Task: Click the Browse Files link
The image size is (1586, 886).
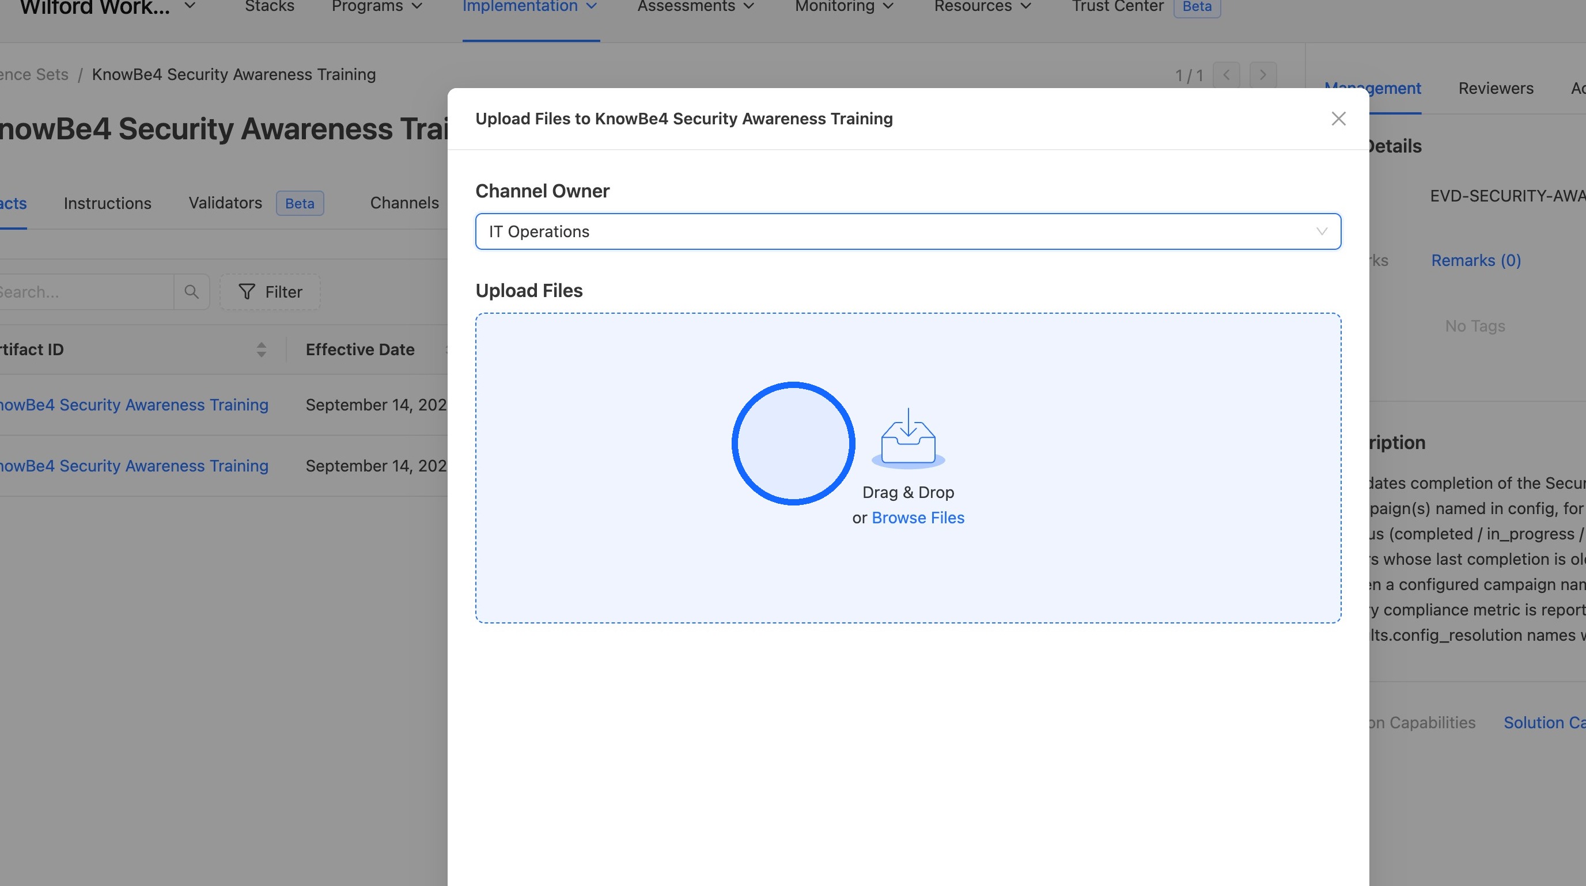Action: [x=918, y=518]
